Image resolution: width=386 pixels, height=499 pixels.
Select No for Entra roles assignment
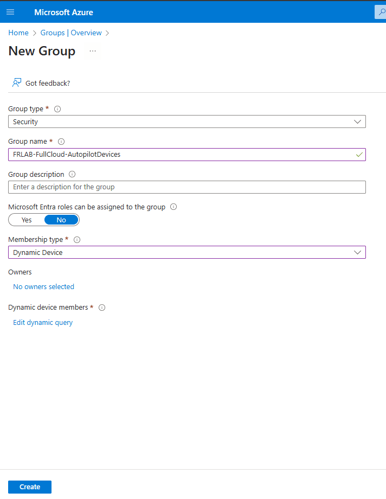pyautogui.click(x=61, y=220)
